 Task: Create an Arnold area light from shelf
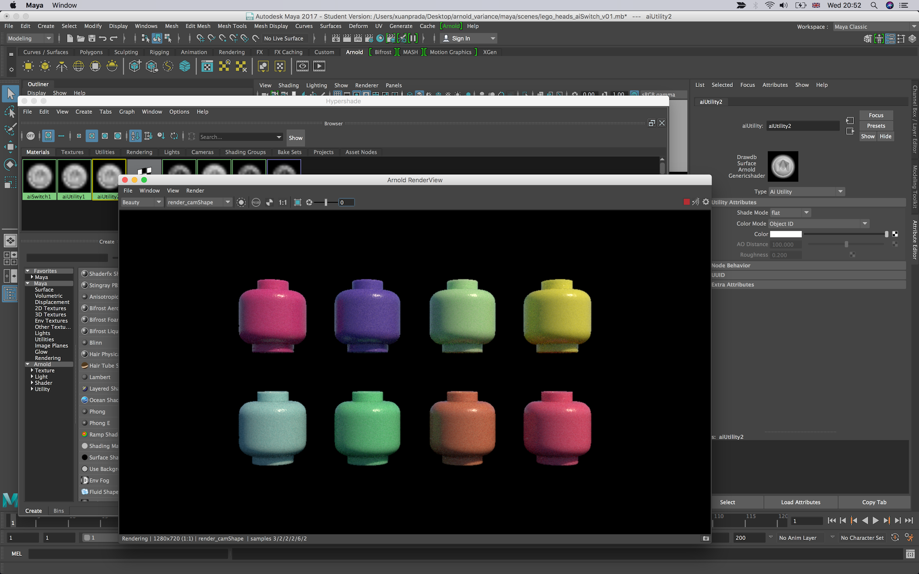(x=28, y=66)
